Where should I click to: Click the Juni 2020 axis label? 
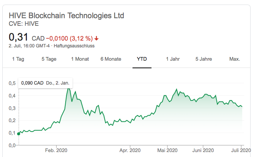203,150
